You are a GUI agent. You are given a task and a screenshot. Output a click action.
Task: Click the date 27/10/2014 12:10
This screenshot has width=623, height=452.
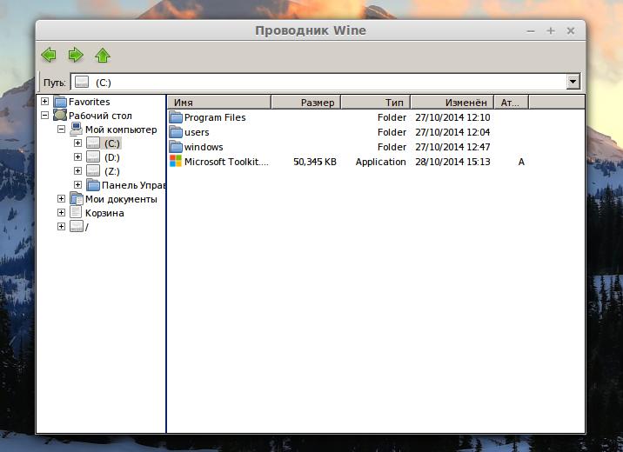452,117
